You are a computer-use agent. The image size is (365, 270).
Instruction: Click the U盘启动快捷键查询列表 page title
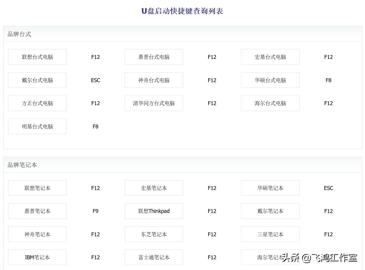pos(182,11)
